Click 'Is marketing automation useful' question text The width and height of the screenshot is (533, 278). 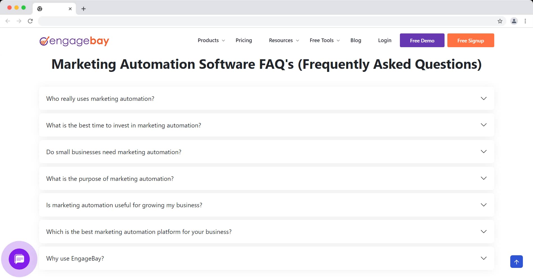[x=124, y=205]
